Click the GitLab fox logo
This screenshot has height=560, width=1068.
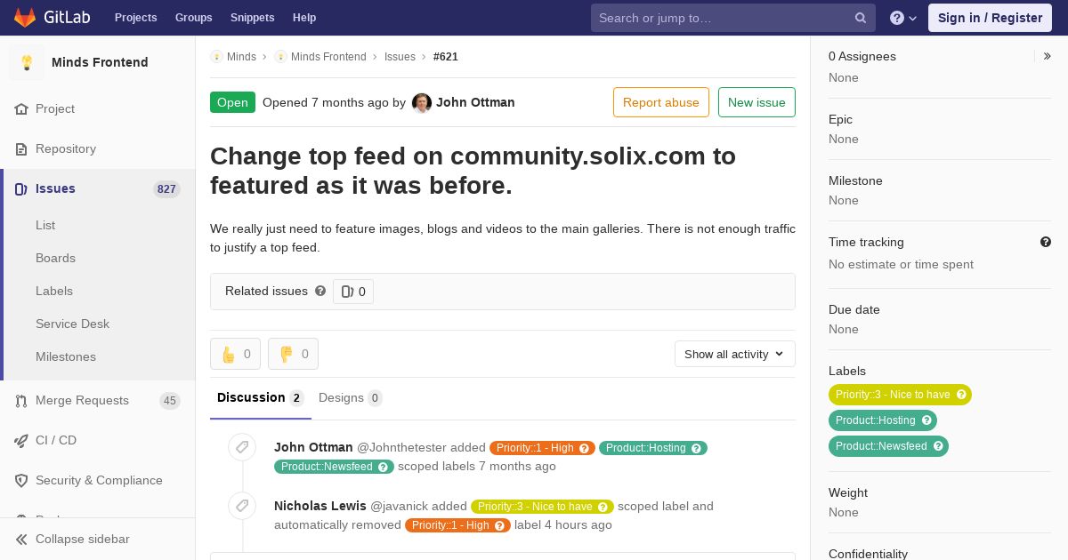[25, 17]
